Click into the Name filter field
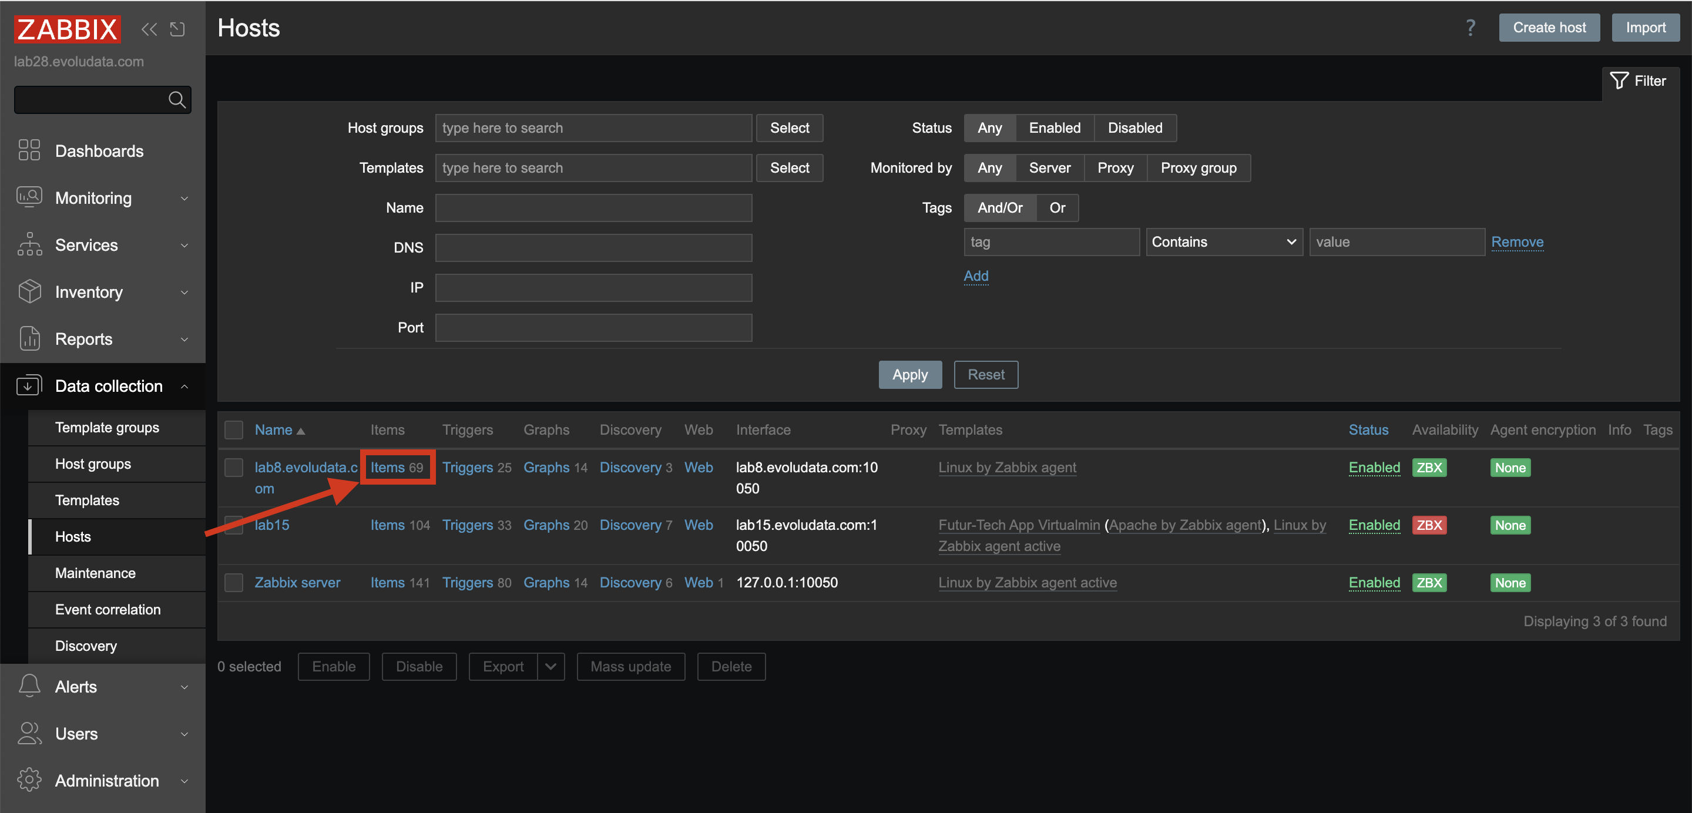Screen dimensions: 1692x813 pyautogui.click(x=593, y=207)
